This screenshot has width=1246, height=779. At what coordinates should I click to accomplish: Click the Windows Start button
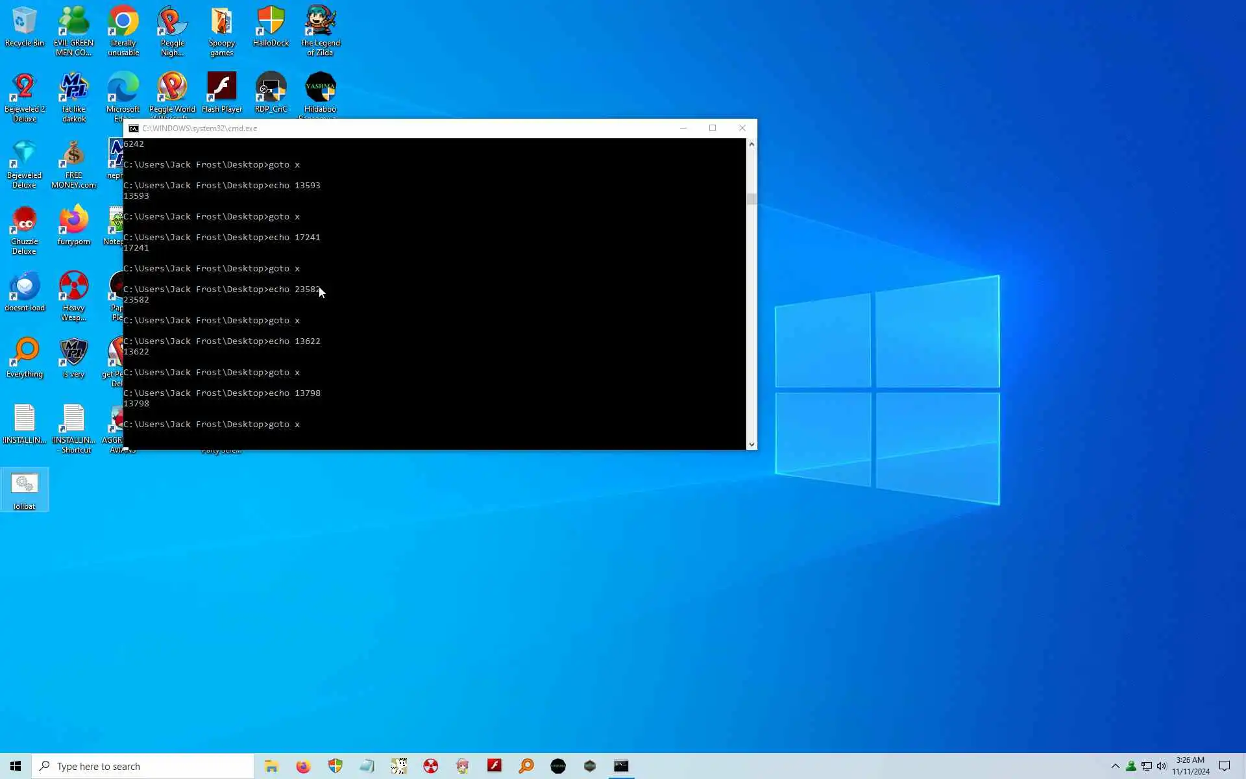[16, 766]
